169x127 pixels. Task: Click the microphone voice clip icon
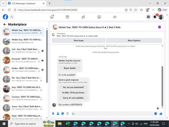click(x=53, y=113)
